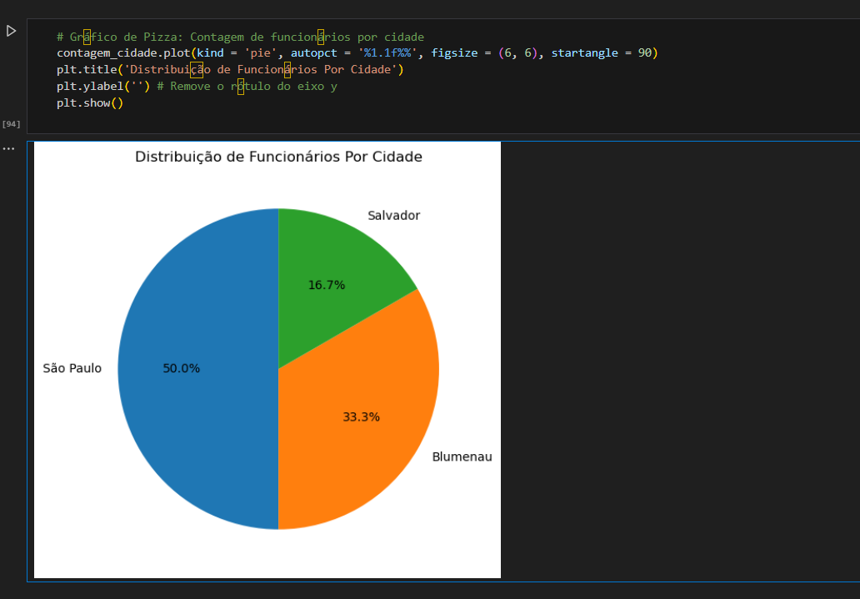Click the 16.7% percentage text

click(x=326, y=285)
